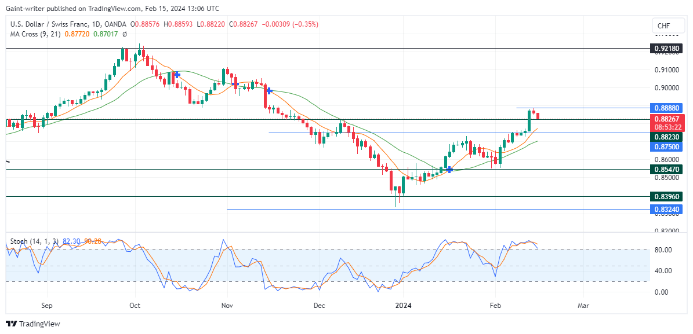Click the MA value 0.87720 in orange
693x334 pixels.
pyautogui.click(x=77, y=34)
